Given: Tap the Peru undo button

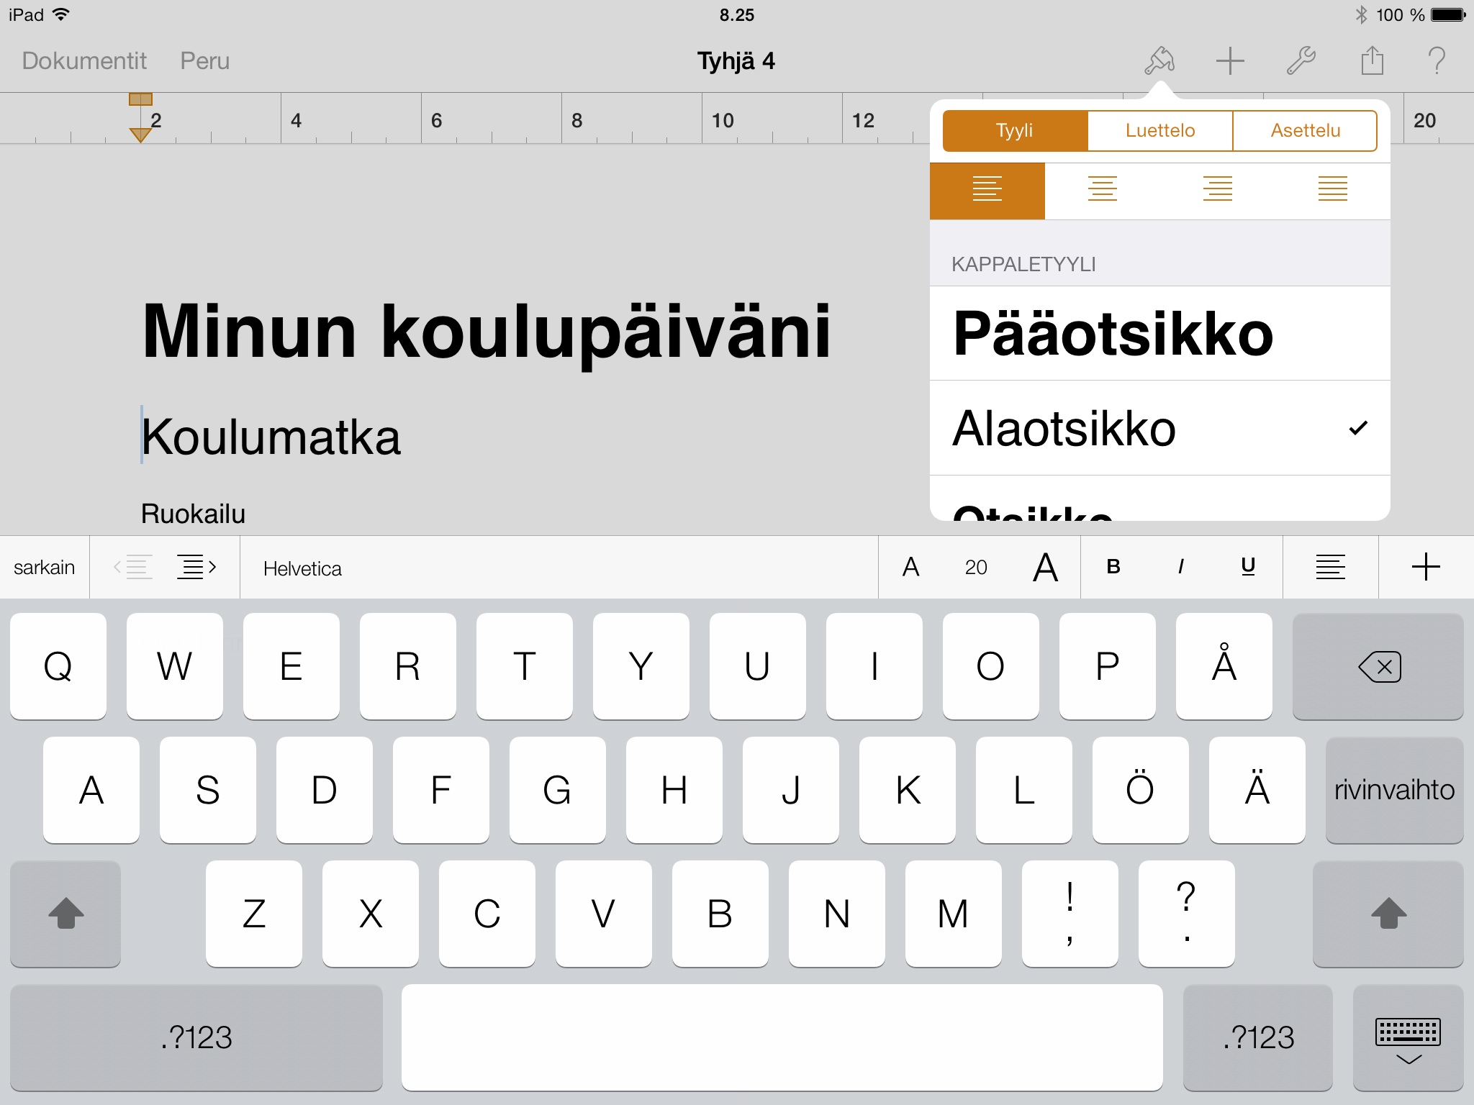Looking at the screenshot, I should pyautogui.click(x=204, y=61).
